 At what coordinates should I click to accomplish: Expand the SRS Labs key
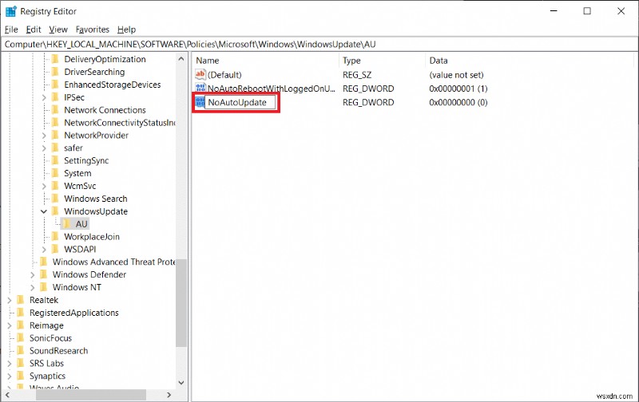pos(10,364)
